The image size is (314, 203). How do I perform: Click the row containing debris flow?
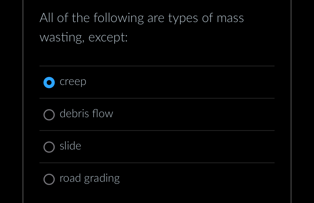pyautogui.click(x=157, y=114)
